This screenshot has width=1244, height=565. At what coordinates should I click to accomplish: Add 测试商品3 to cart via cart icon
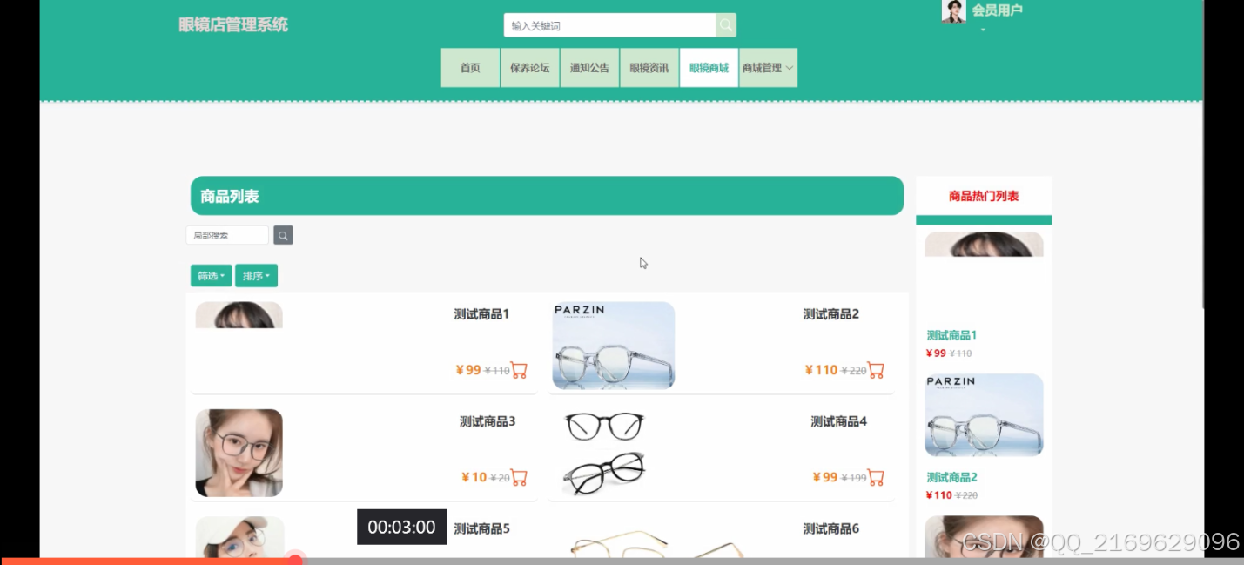tap(519, 477)
